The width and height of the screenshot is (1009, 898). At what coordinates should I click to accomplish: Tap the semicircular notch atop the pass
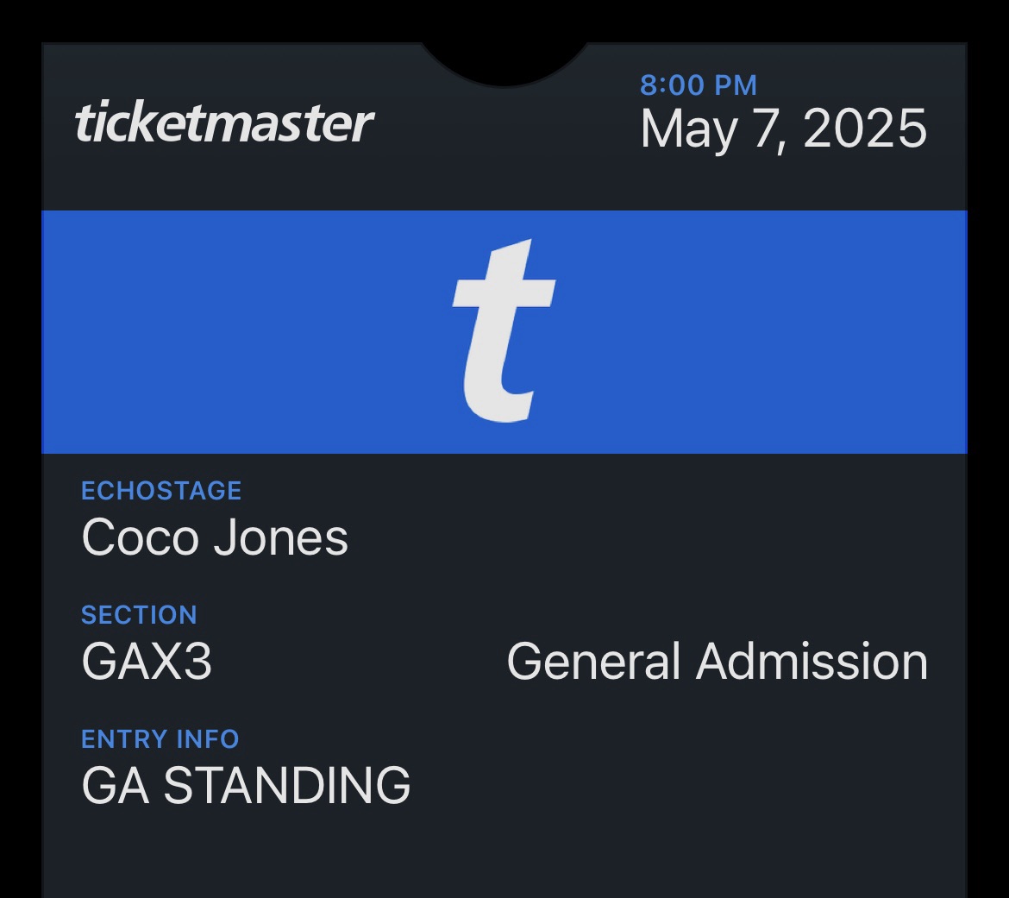pos(504,62)
